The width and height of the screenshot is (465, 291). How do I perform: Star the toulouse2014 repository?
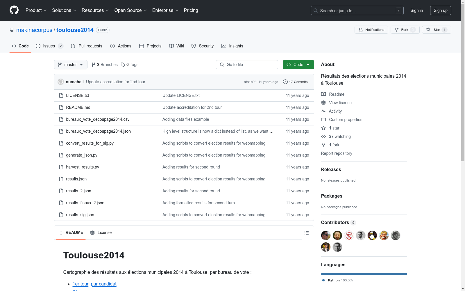(437, 30)
